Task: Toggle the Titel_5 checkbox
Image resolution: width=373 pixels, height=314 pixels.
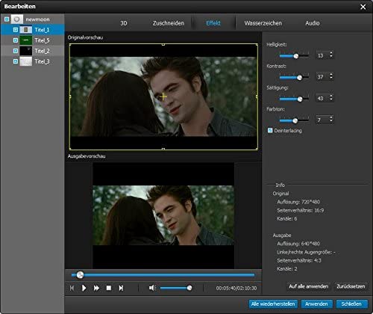Action: pyautogui.click(x=16, y=40)
